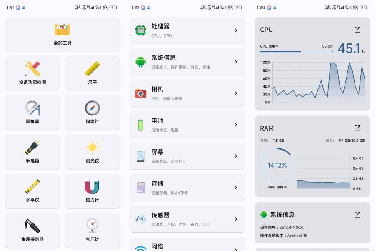The width and height of the screenshot is (375, 251).
Task: Expand the 电池 row chevron
Action: (236, 125)
